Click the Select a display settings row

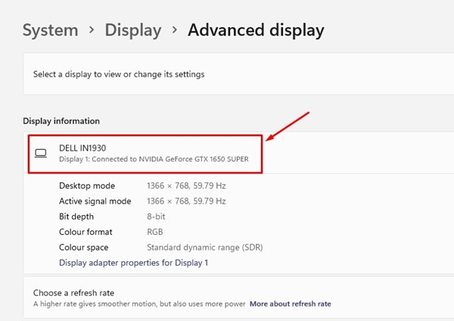point(119,74)
